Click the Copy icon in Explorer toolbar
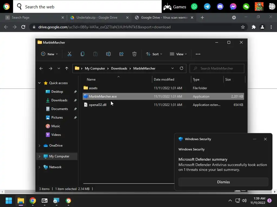 click(x=82, y=54)
